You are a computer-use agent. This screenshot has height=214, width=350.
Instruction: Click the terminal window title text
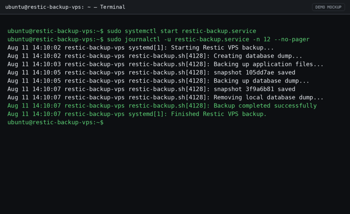tap(65, 7)
